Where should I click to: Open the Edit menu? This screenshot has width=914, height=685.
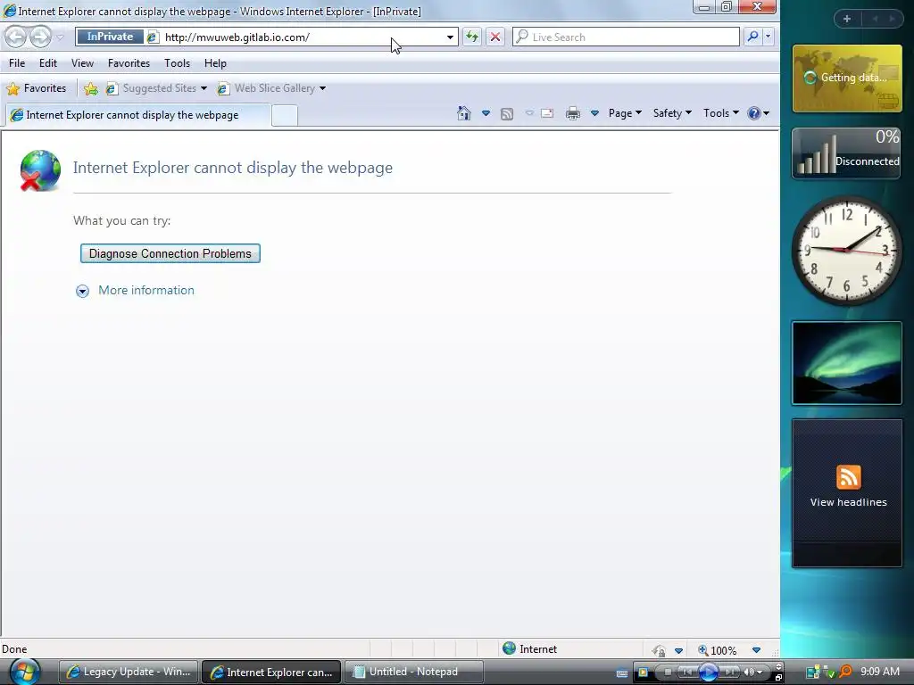coord(48,63)
